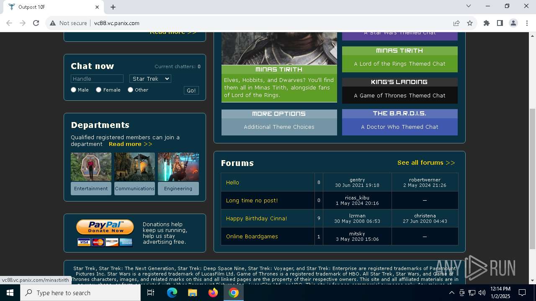Open The B.A.R.D.I.S. Doctor Who chat
536x301 pixels.
(400, 122)
